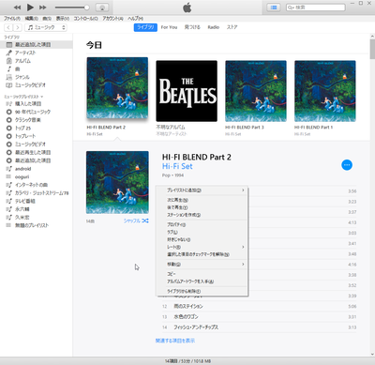Open the アカウント menu
Image resolution: width=375 pixels, height=365 pixels.
pyautogui.click(x=112, y=19)
